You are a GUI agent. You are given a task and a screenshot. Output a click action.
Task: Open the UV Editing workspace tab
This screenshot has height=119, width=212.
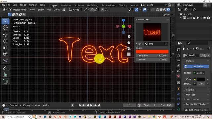(x=93, y=5)
